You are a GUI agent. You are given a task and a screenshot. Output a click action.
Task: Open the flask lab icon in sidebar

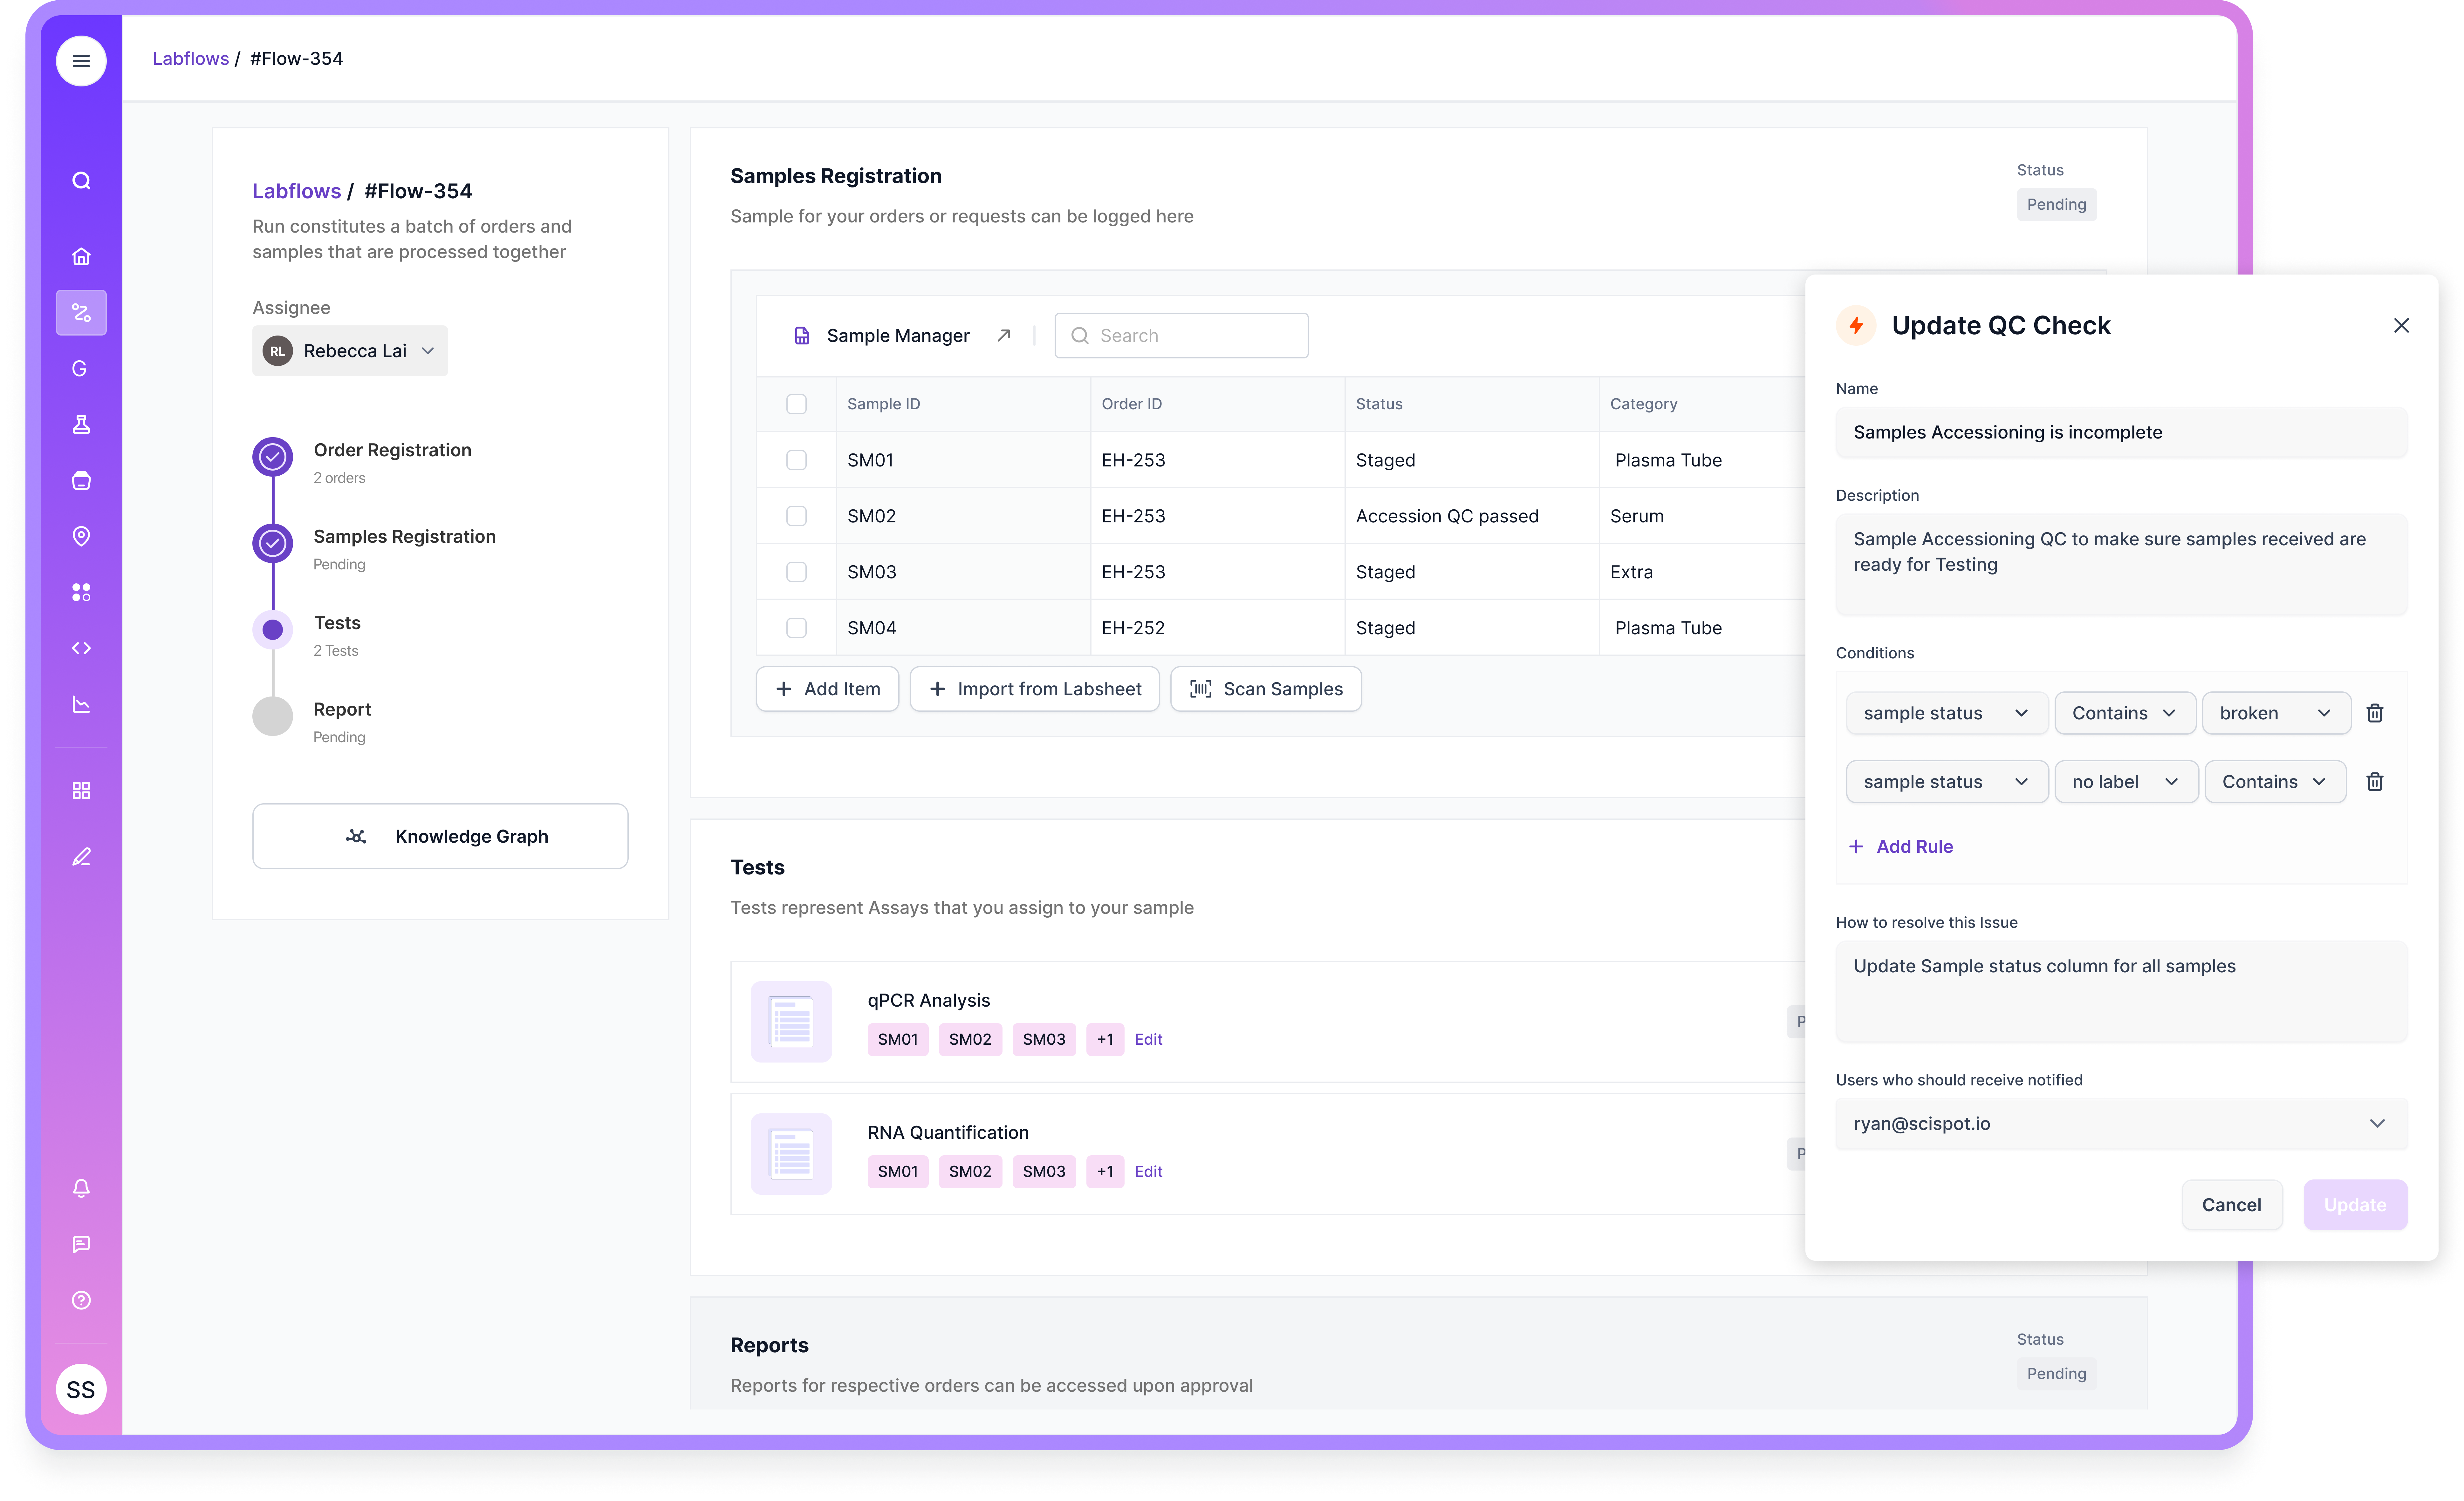tap(81, 425)
